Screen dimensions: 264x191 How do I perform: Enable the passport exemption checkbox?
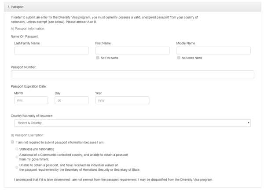[x=12, y=142]
